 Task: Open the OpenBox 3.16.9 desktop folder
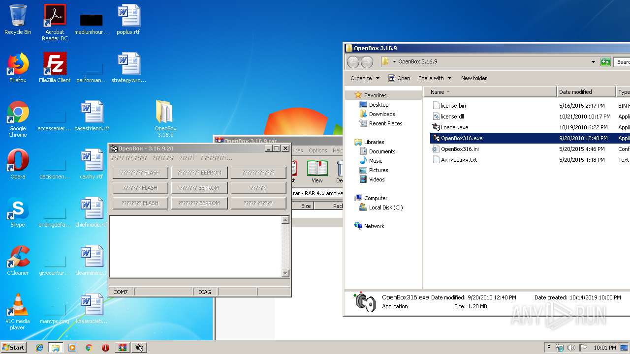[165, 119]
